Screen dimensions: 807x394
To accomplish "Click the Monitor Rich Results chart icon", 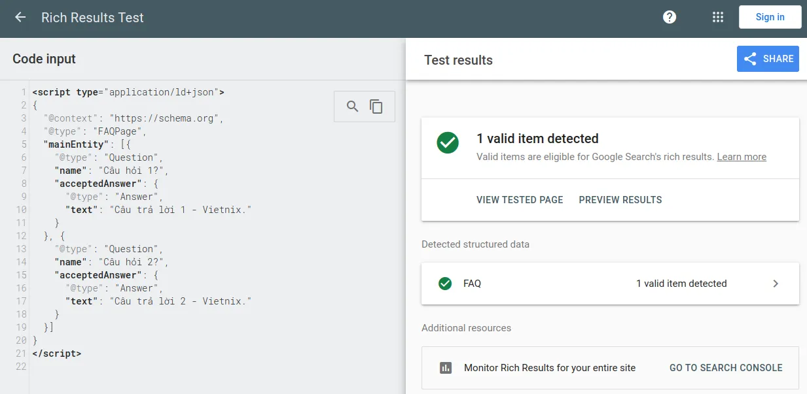I will (x=446, y=368).
